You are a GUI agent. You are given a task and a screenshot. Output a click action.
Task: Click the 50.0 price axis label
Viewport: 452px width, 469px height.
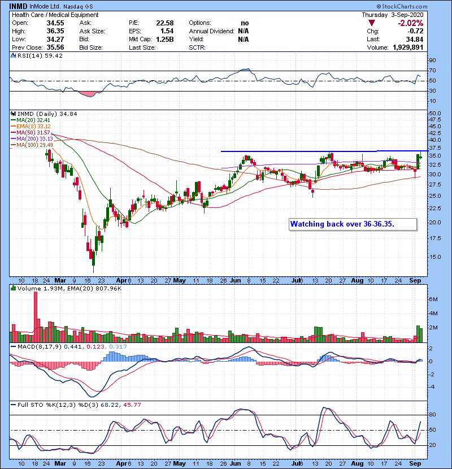pyautogui.click(x=435, y=114)
